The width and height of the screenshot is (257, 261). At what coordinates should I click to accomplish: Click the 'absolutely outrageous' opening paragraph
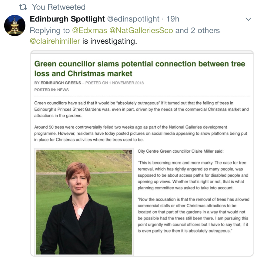click(x=142, y=109)
